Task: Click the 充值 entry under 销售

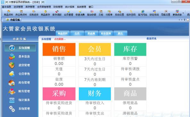Action: (59, 69)
